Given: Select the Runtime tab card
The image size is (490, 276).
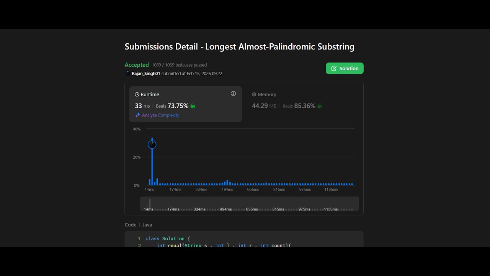Looking at the screenshot, I should 186,104.
